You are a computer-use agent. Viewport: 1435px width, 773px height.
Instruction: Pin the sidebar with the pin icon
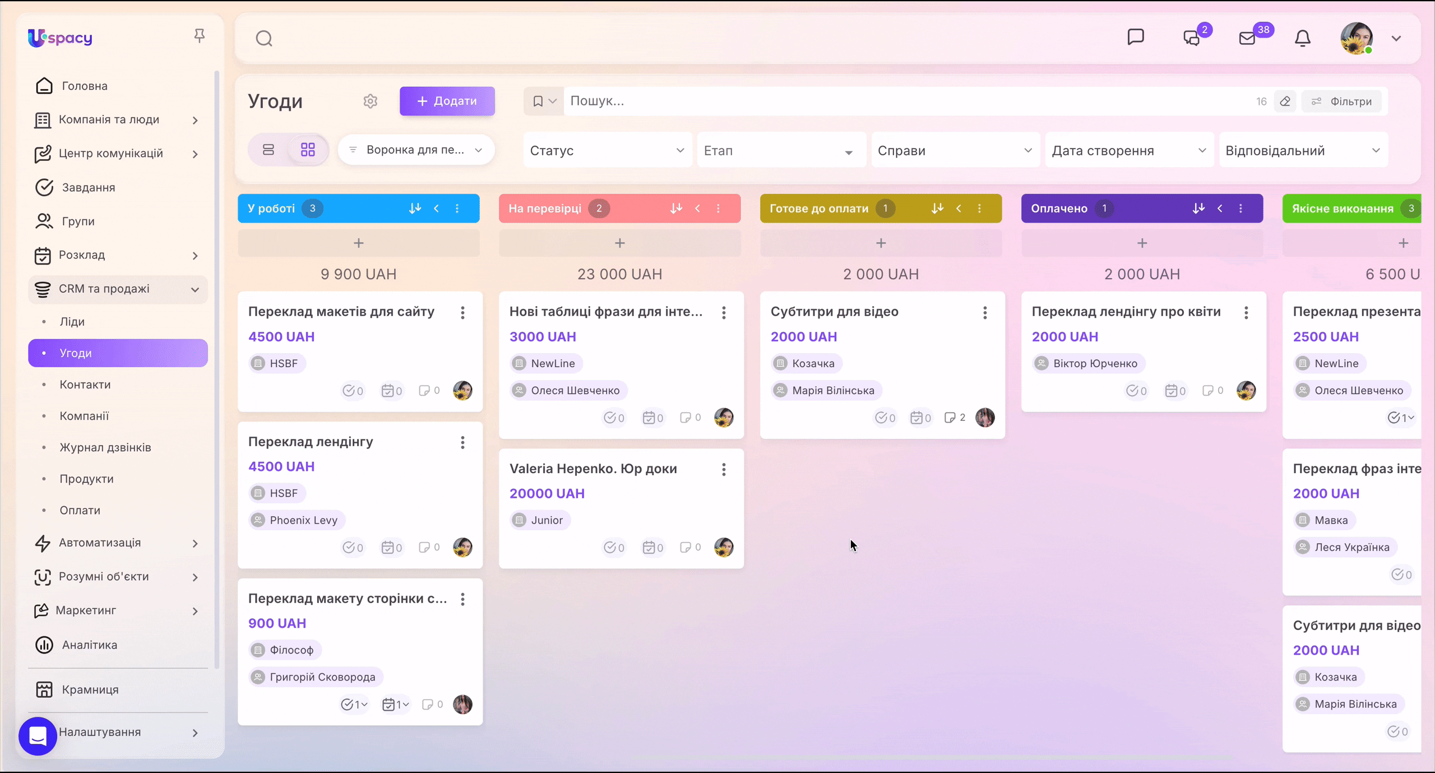199,36
